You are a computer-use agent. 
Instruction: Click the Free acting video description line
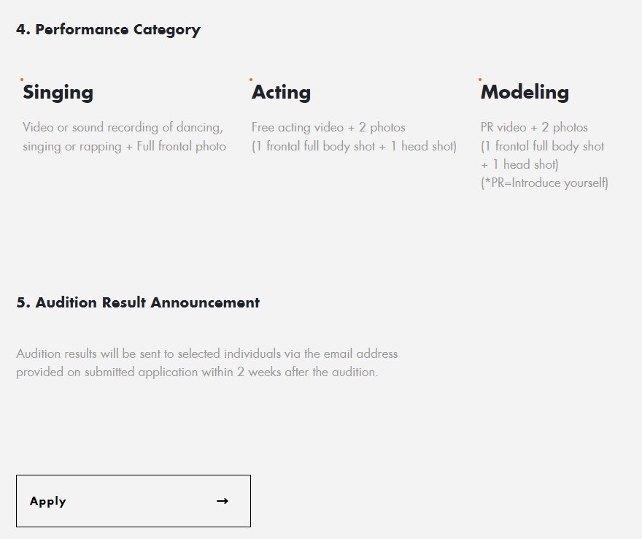point(328,128)
